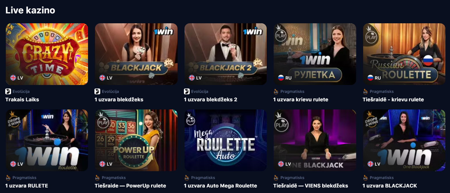Open 1 uzvara RULETE game title

point(27,186)
